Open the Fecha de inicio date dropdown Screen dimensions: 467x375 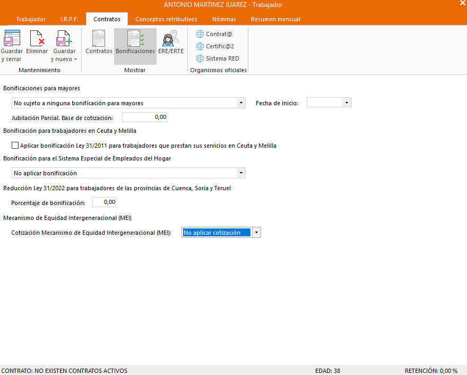point(347,103)
